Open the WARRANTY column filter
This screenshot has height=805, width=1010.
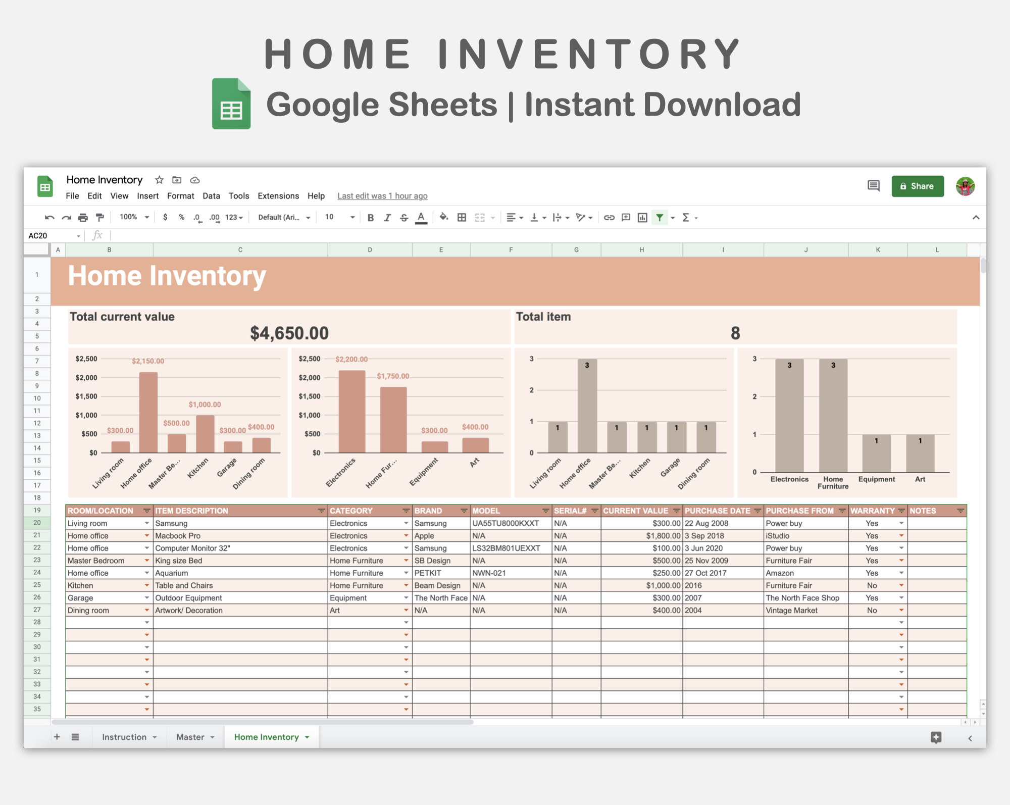(902, 511)
